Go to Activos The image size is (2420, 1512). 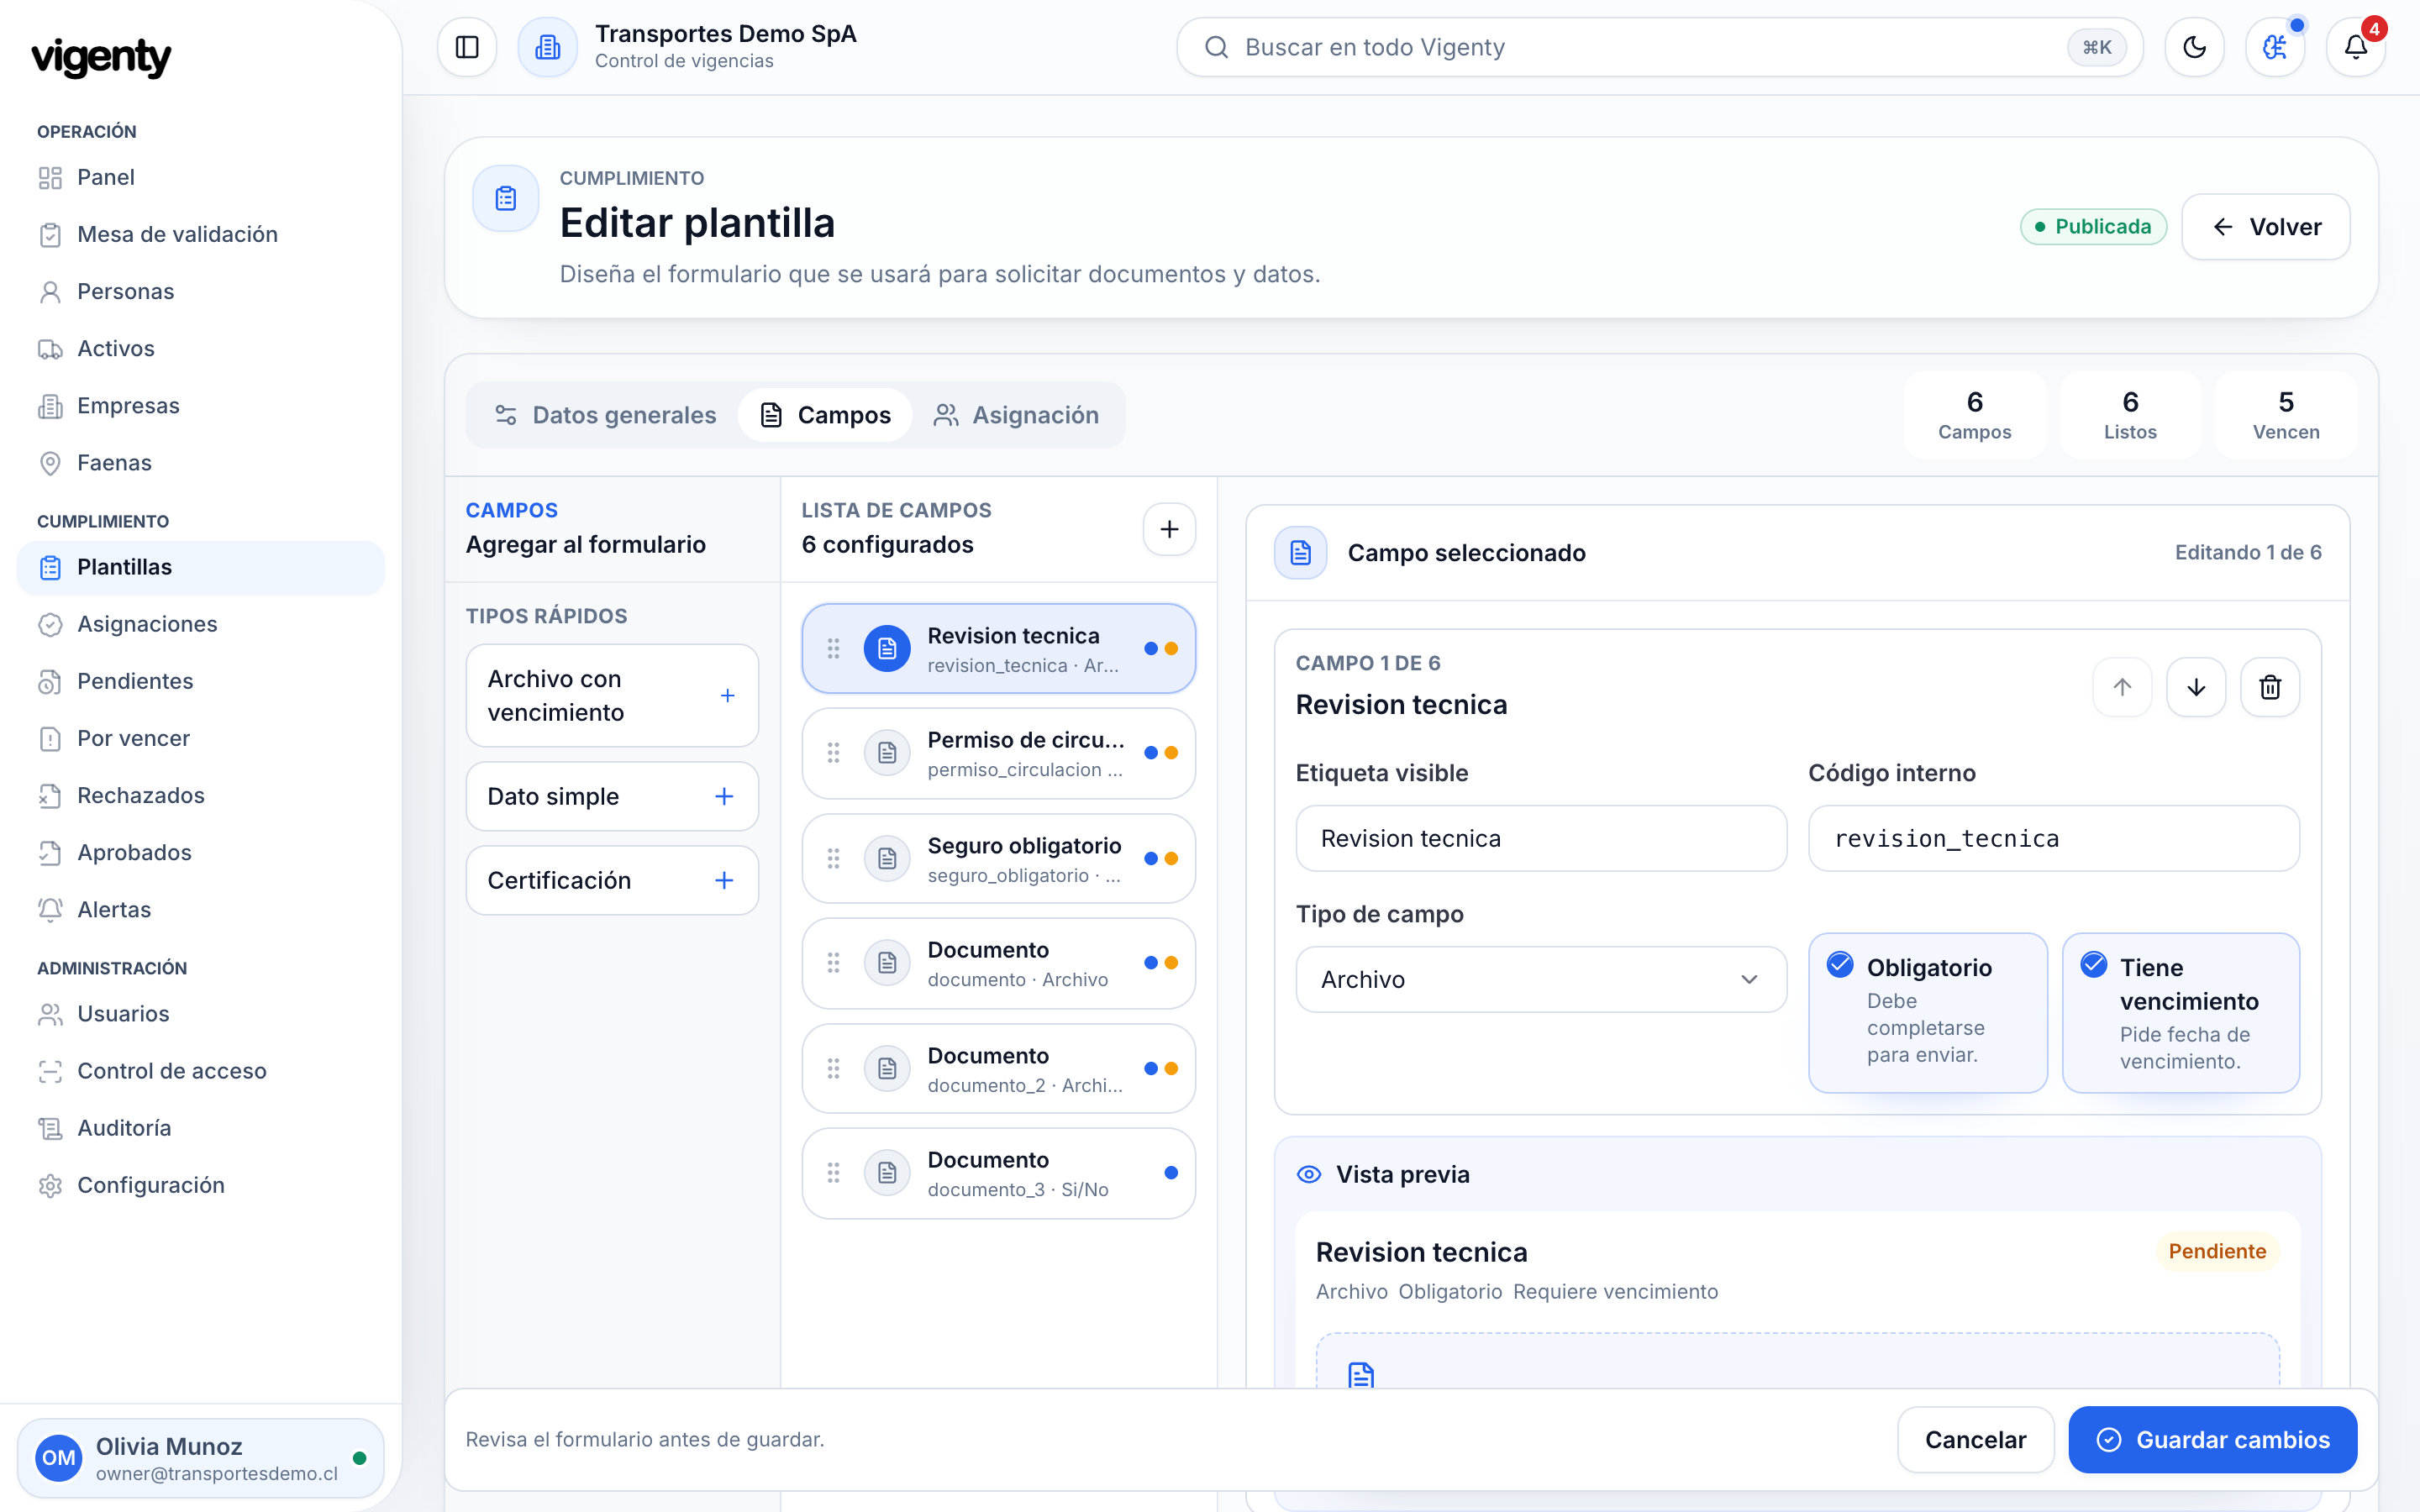pyautogui.click(x=201, y=349)
